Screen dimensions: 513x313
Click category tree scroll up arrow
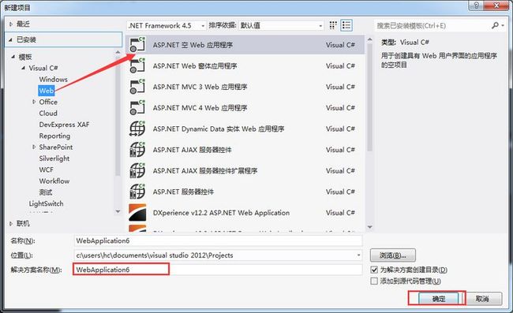(x=118, y=52)
